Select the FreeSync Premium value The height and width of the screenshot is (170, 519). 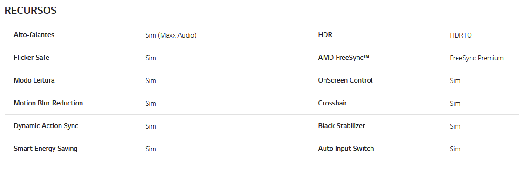point(477,58)
